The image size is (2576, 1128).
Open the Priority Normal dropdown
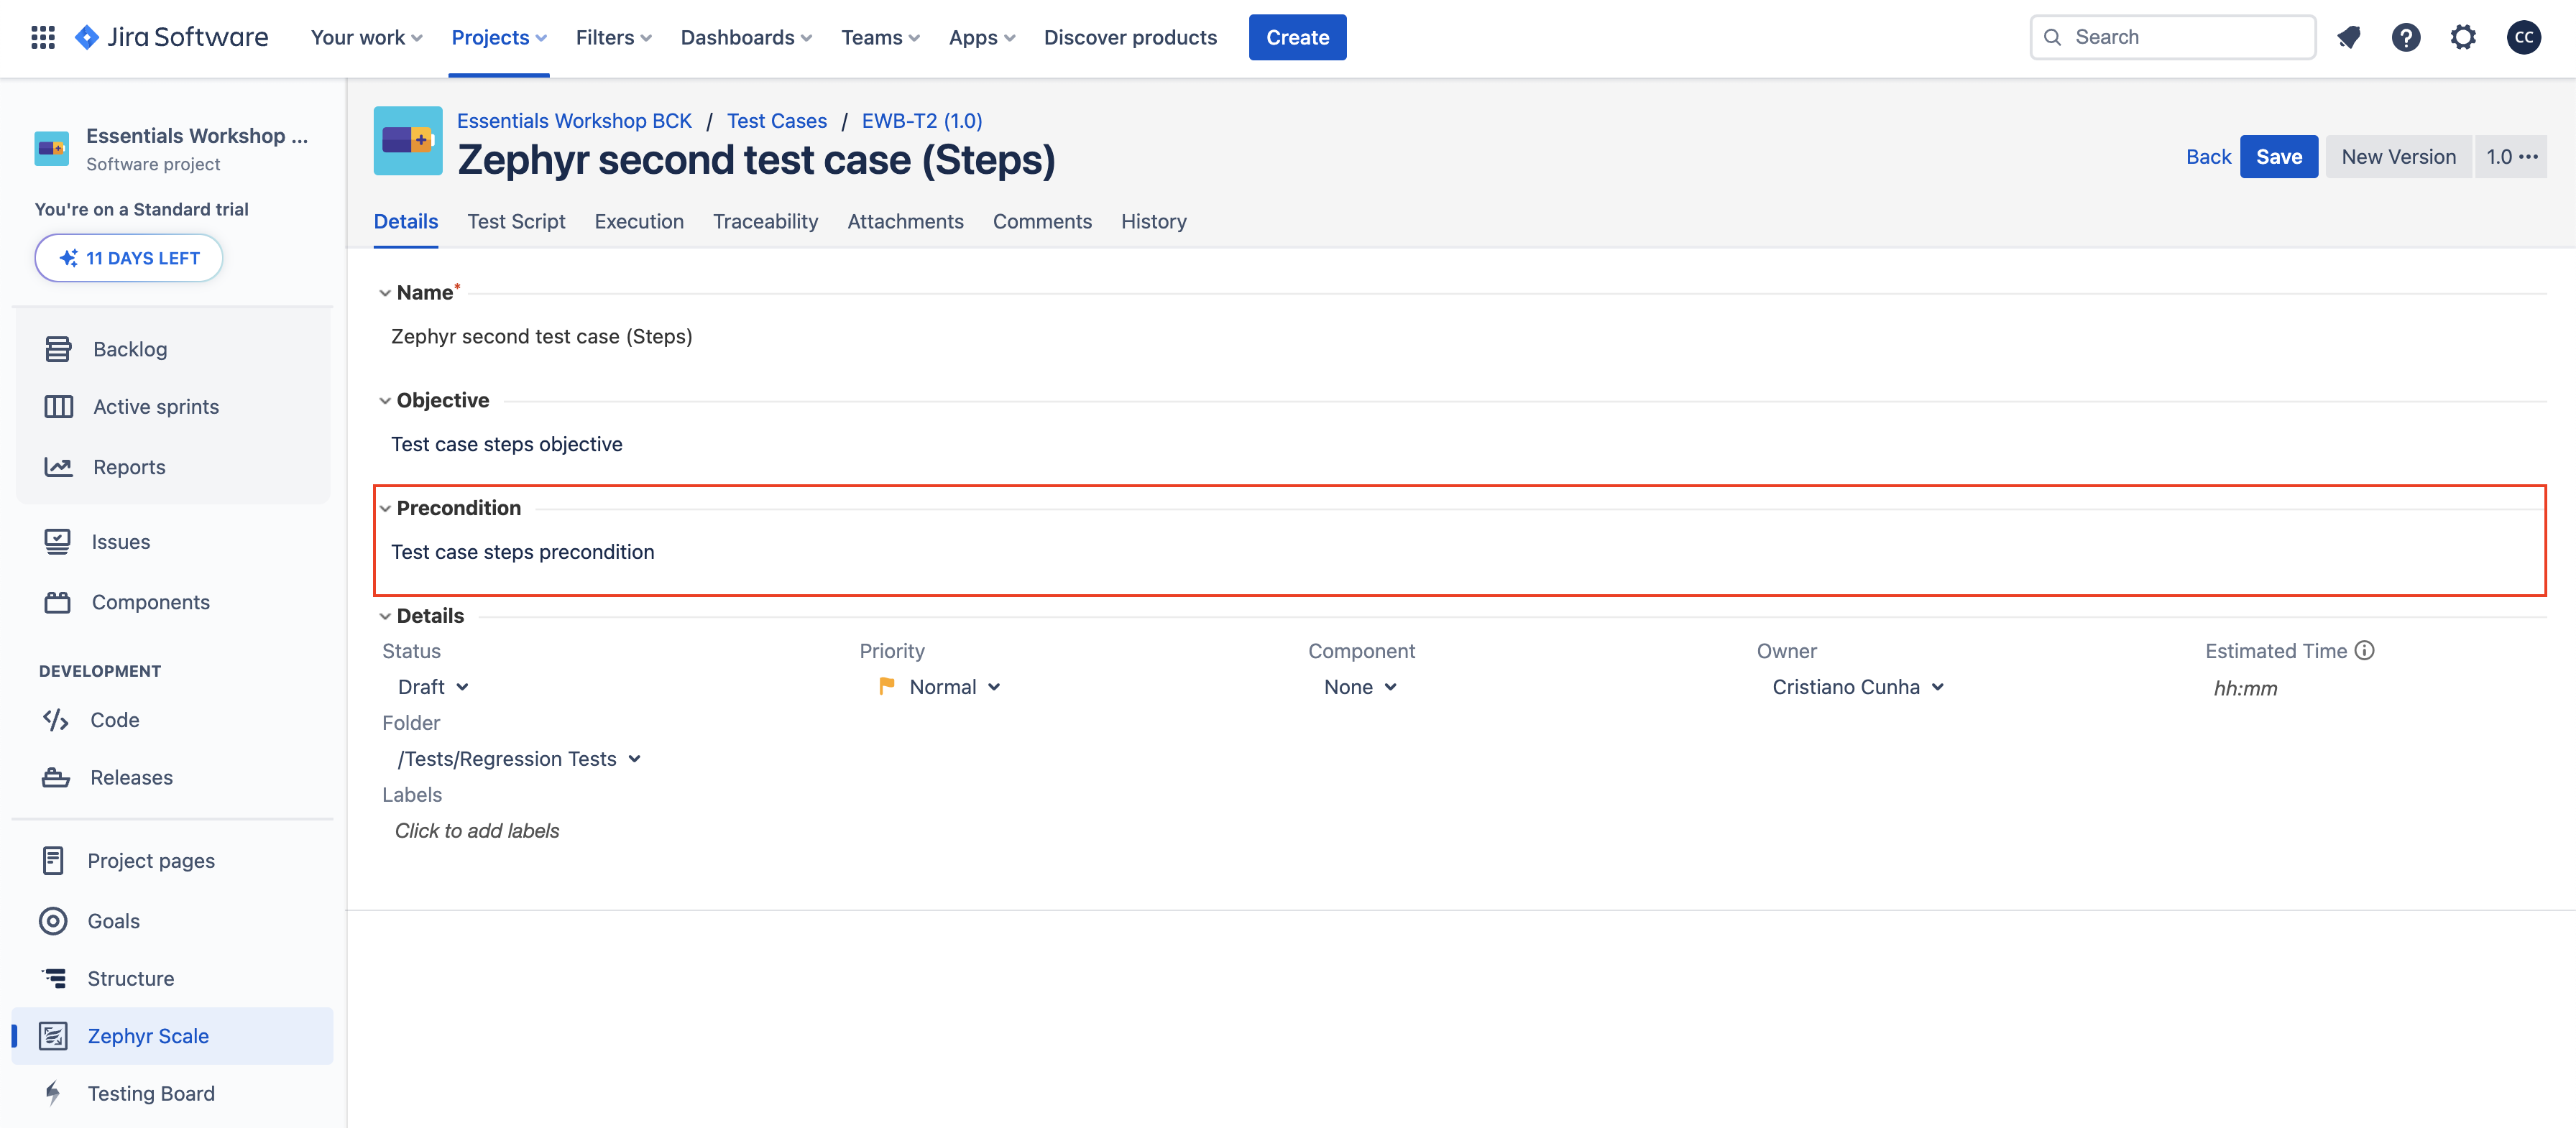coord(940,687)
